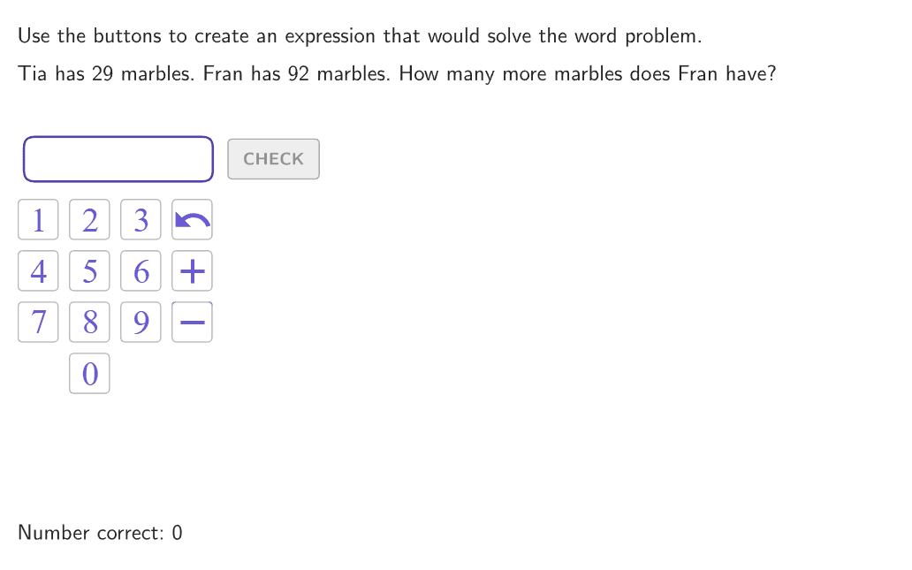Hit the number 7 button

coord(38,322)
